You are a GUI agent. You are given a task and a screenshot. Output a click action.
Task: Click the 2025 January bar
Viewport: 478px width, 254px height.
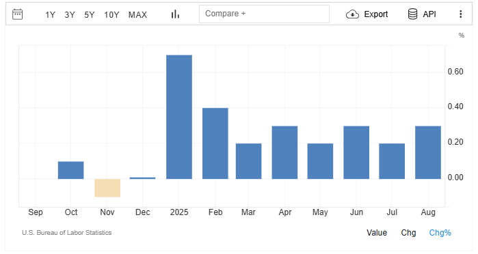[179, 117]
